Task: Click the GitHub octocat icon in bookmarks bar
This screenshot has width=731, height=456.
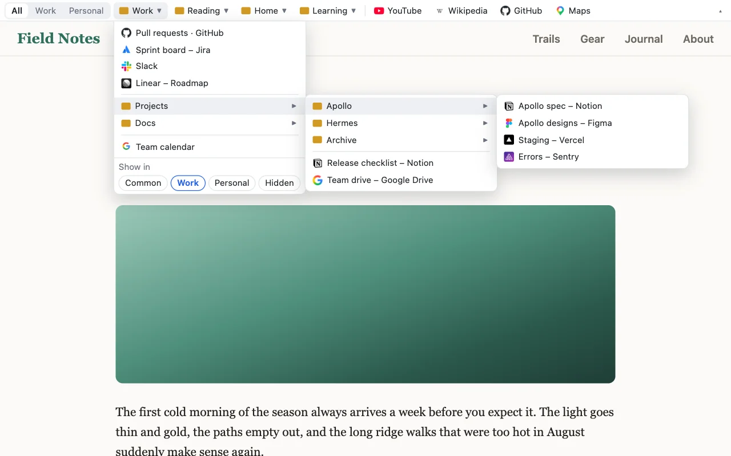Action: [x=505, y=11]
